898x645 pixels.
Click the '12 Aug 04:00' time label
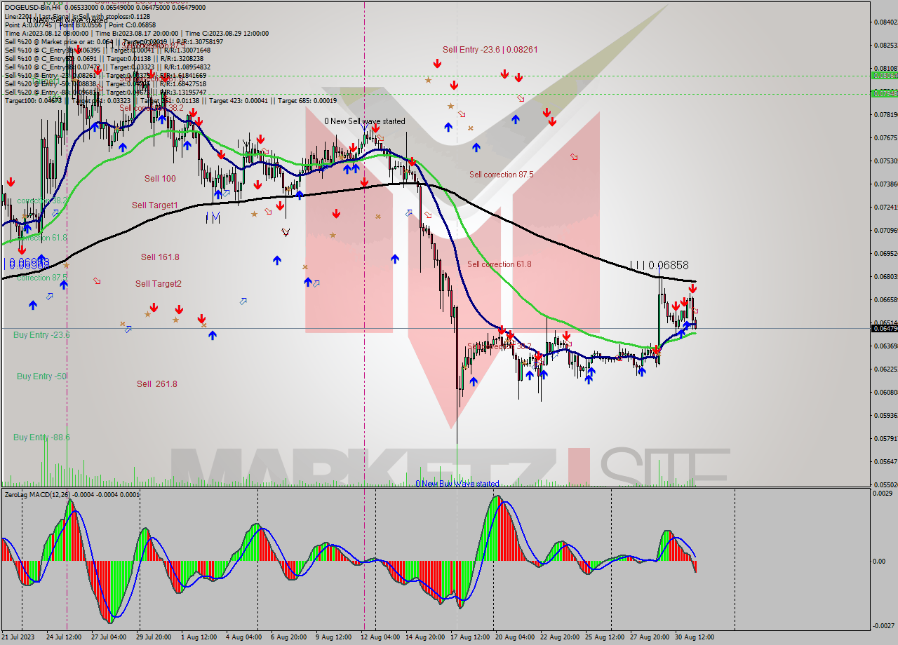(380, 637)
